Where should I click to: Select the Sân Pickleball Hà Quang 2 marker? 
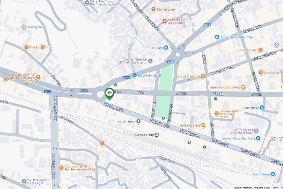coord(24,181)
